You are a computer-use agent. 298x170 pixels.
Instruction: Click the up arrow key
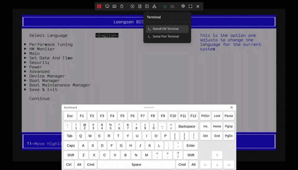coord(217,155)
